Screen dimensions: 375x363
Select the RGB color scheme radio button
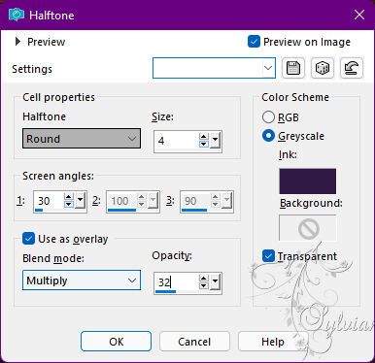pyautogui.click(x=268, y=117)
